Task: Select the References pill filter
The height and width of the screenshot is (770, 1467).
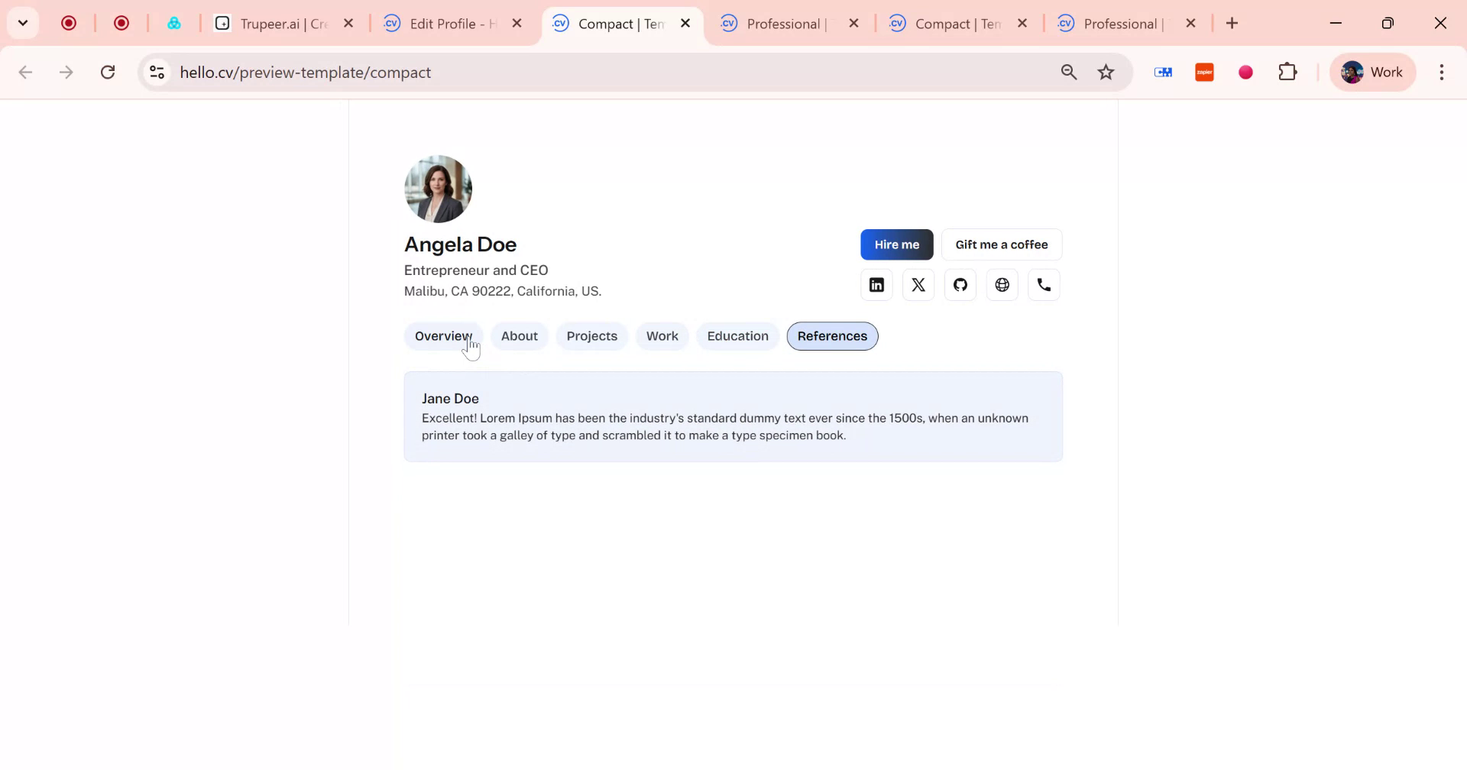Action: tap(831, 336)
